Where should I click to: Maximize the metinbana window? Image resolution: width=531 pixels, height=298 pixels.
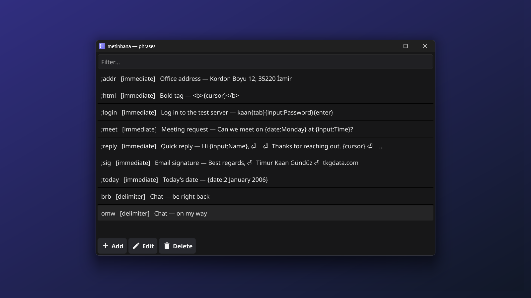406,46
